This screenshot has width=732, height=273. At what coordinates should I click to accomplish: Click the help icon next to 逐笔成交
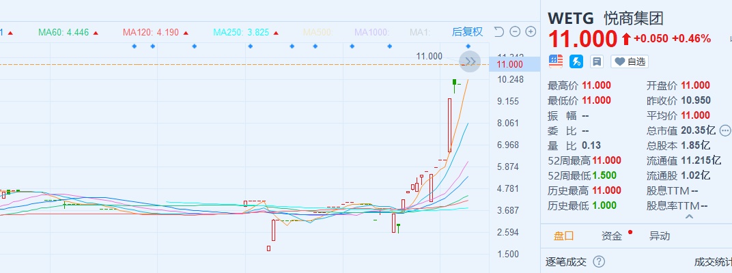pos(599,261)
